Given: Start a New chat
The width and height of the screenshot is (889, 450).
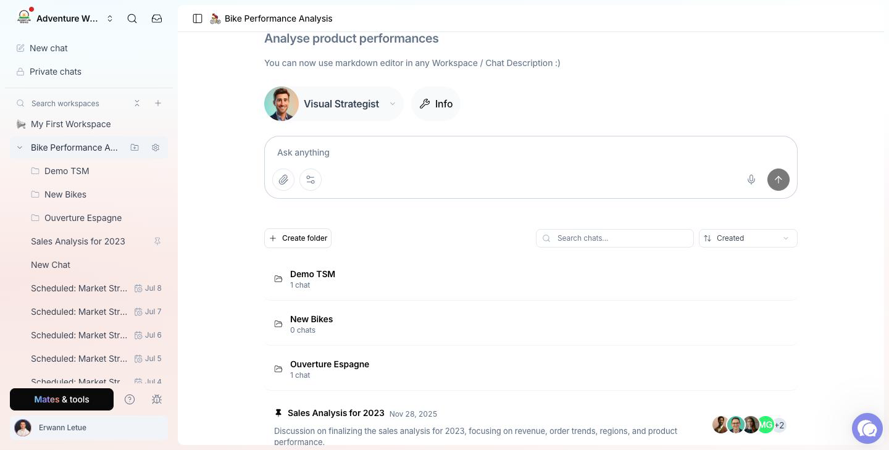Looking at the screenshot, I should (x=89, y=48).
